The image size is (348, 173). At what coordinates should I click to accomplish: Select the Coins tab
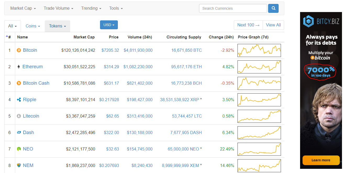click(x=33, y=26)
